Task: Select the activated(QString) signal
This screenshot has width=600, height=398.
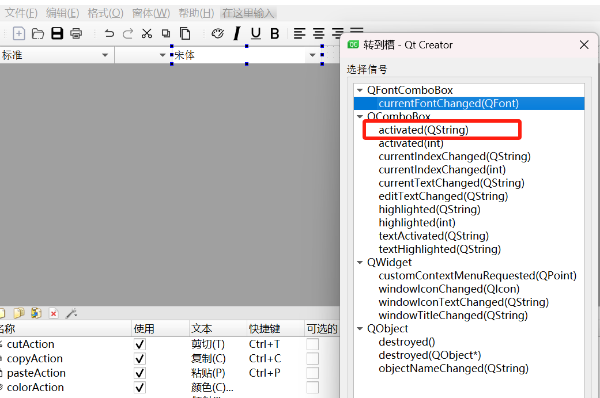Action: [423, 130]
